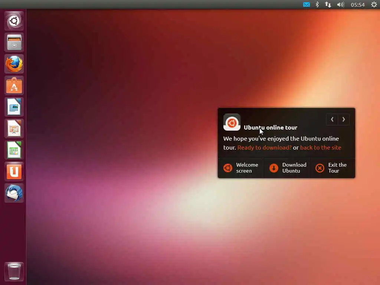Screen dimensions: 380x285
Task: Launch LibreOffice Calc spreadsheet app
Action: [x=14, y=150]
